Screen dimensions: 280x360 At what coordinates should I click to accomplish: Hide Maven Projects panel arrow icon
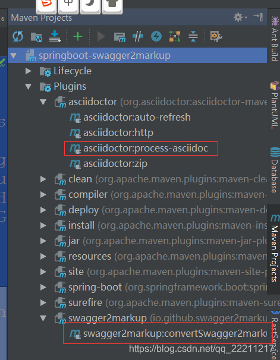coord(258,17)
